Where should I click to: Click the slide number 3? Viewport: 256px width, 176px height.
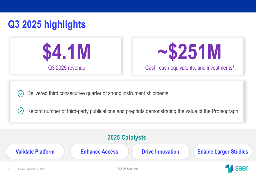pyautogui.click(x=9, y=169)
